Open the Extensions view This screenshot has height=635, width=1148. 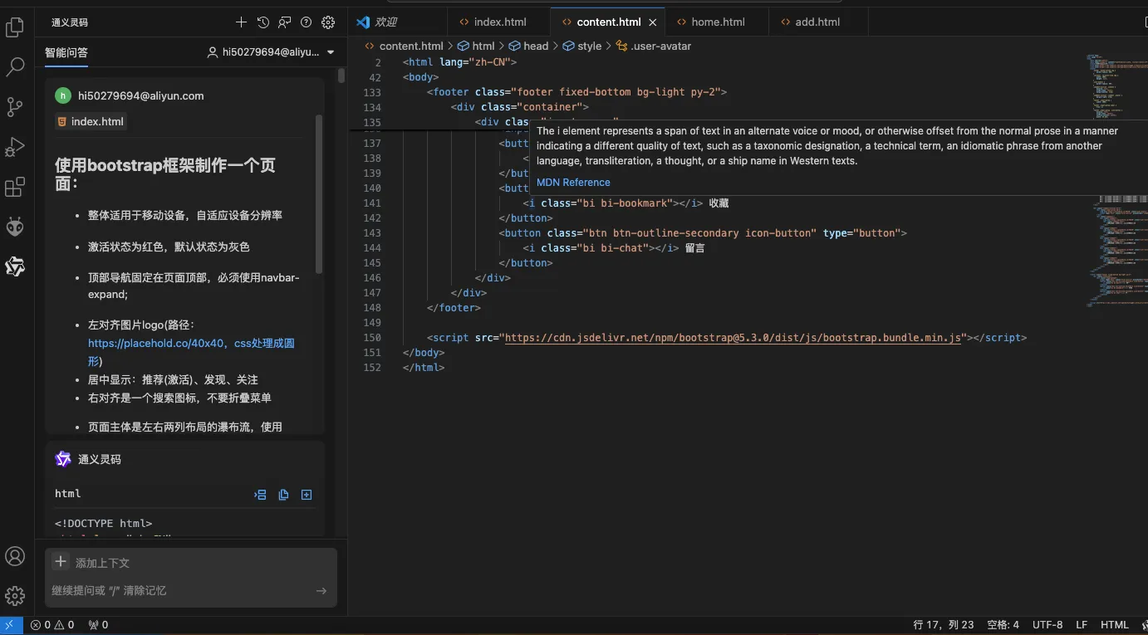pos(15,187)
